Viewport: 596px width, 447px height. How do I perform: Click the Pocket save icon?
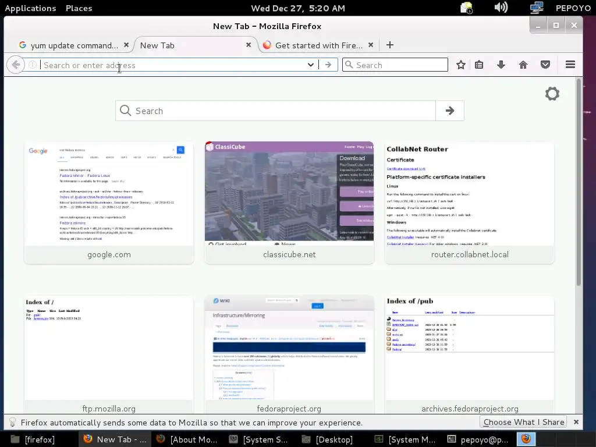pyautogui.click(x=545, y=65)
